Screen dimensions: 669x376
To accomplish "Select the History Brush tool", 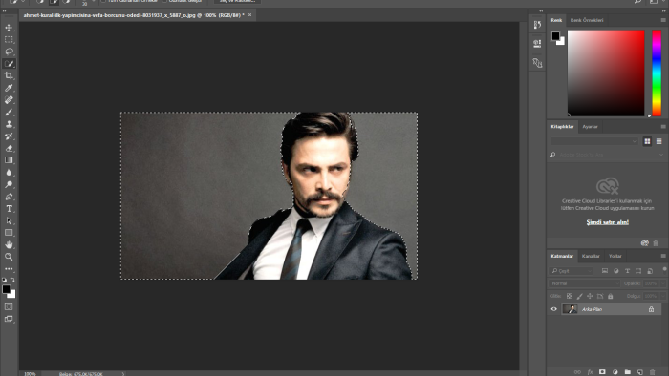I will coord(9,136).
